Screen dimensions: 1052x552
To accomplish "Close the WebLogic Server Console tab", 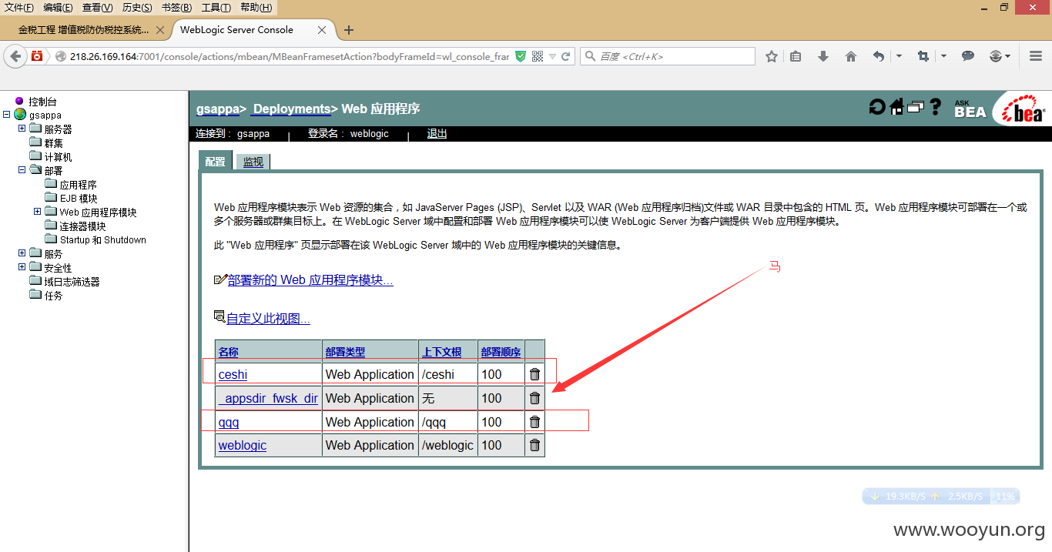I will (x=323, y=30).
